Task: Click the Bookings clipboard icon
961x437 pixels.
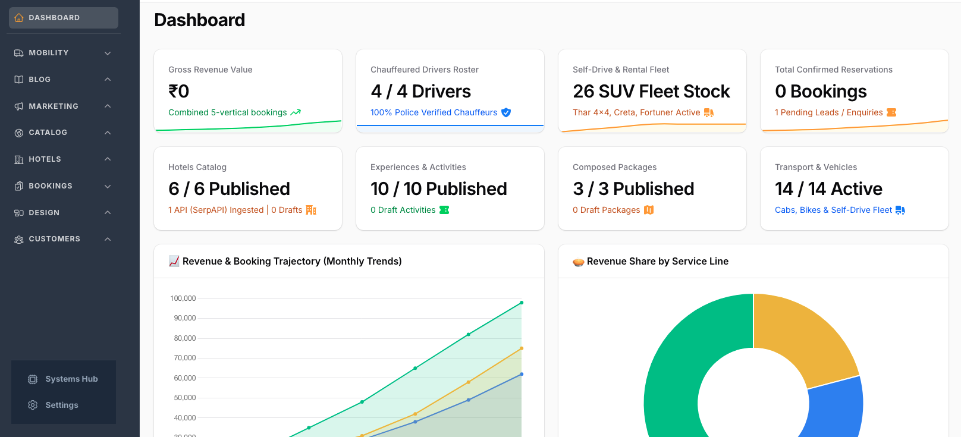Action: (x=19, y=186)
